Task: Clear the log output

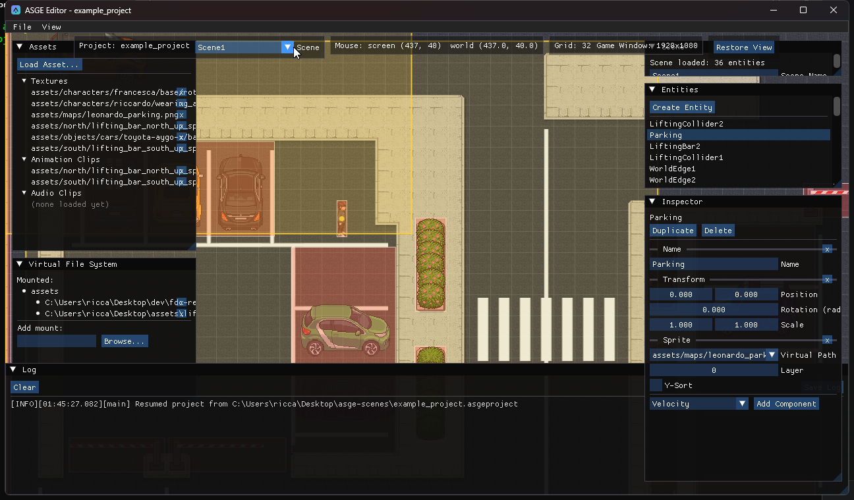Action: pyautogui.click(x=24, y=387)
